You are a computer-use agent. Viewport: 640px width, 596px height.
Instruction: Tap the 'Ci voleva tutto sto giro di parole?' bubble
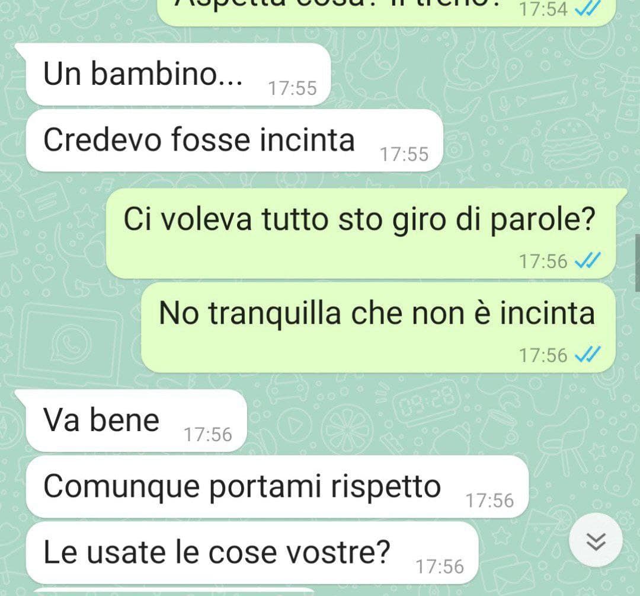(361, 234)
